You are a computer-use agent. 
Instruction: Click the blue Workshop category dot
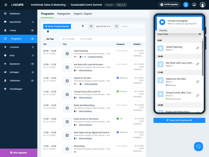[x=118, y=78]
